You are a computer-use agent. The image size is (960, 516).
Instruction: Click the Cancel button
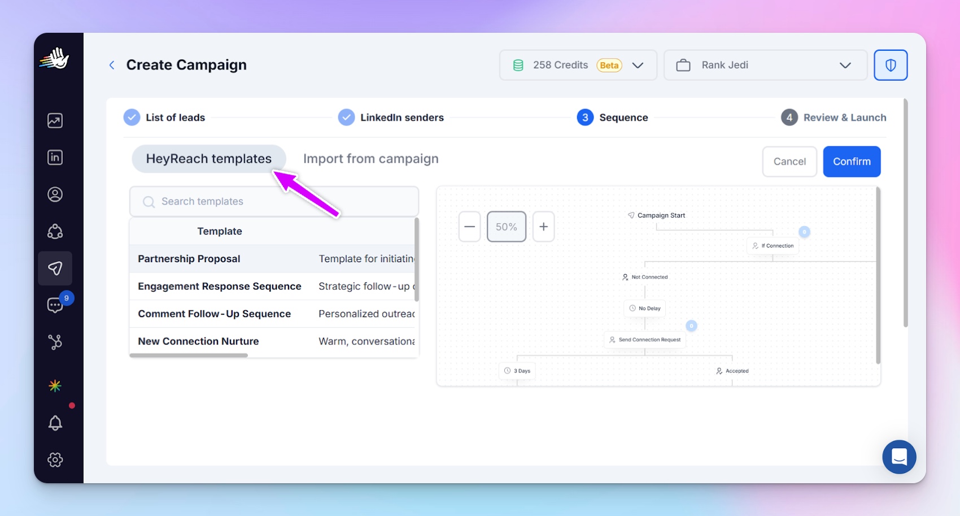pos(789,162)
